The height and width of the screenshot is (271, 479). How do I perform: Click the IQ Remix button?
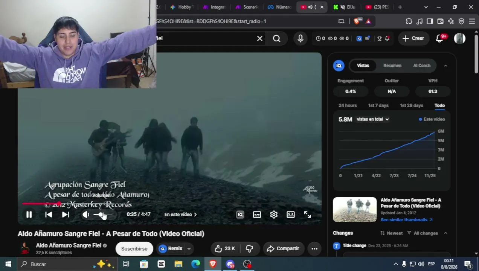tap(171, 249)
